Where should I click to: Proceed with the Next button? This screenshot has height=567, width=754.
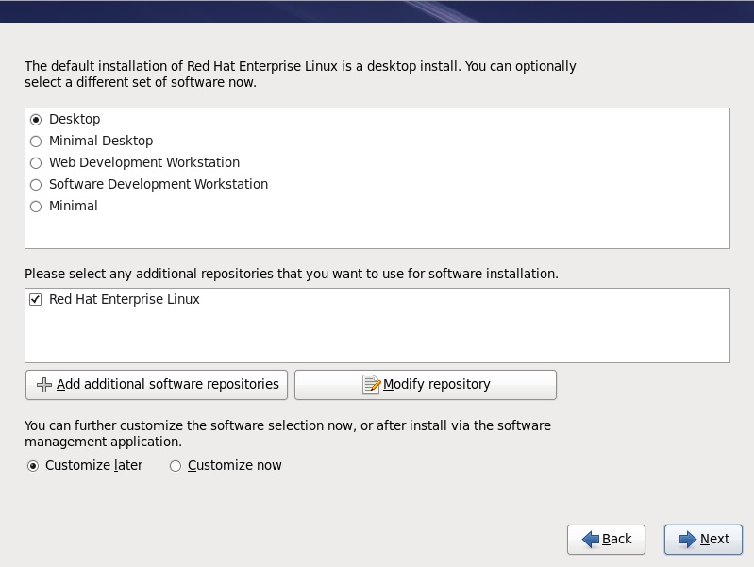click(703, 539)
